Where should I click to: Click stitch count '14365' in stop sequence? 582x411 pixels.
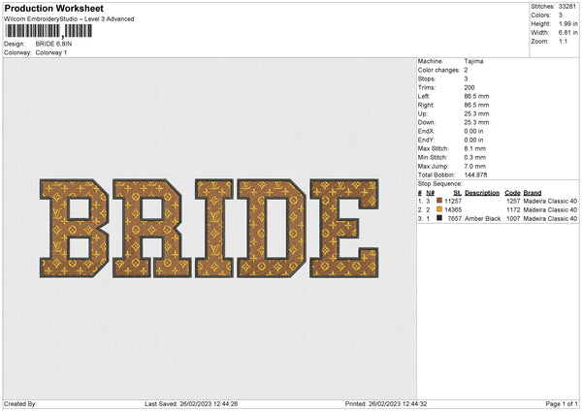tap(453, 210)
